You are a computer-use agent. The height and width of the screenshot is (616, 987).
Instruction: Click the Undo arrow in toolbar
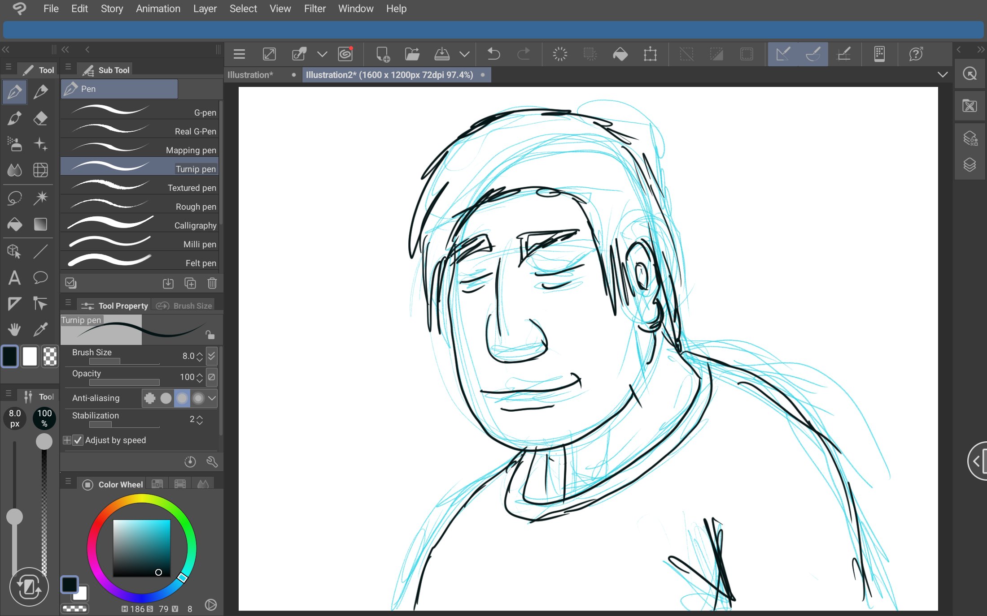pos(493,54)
